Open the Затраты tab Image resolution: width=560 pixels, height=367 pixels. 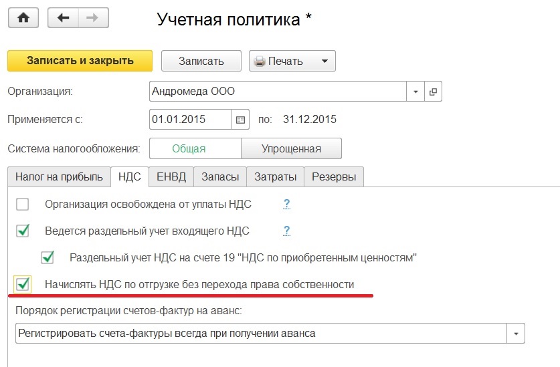(276, 176)
